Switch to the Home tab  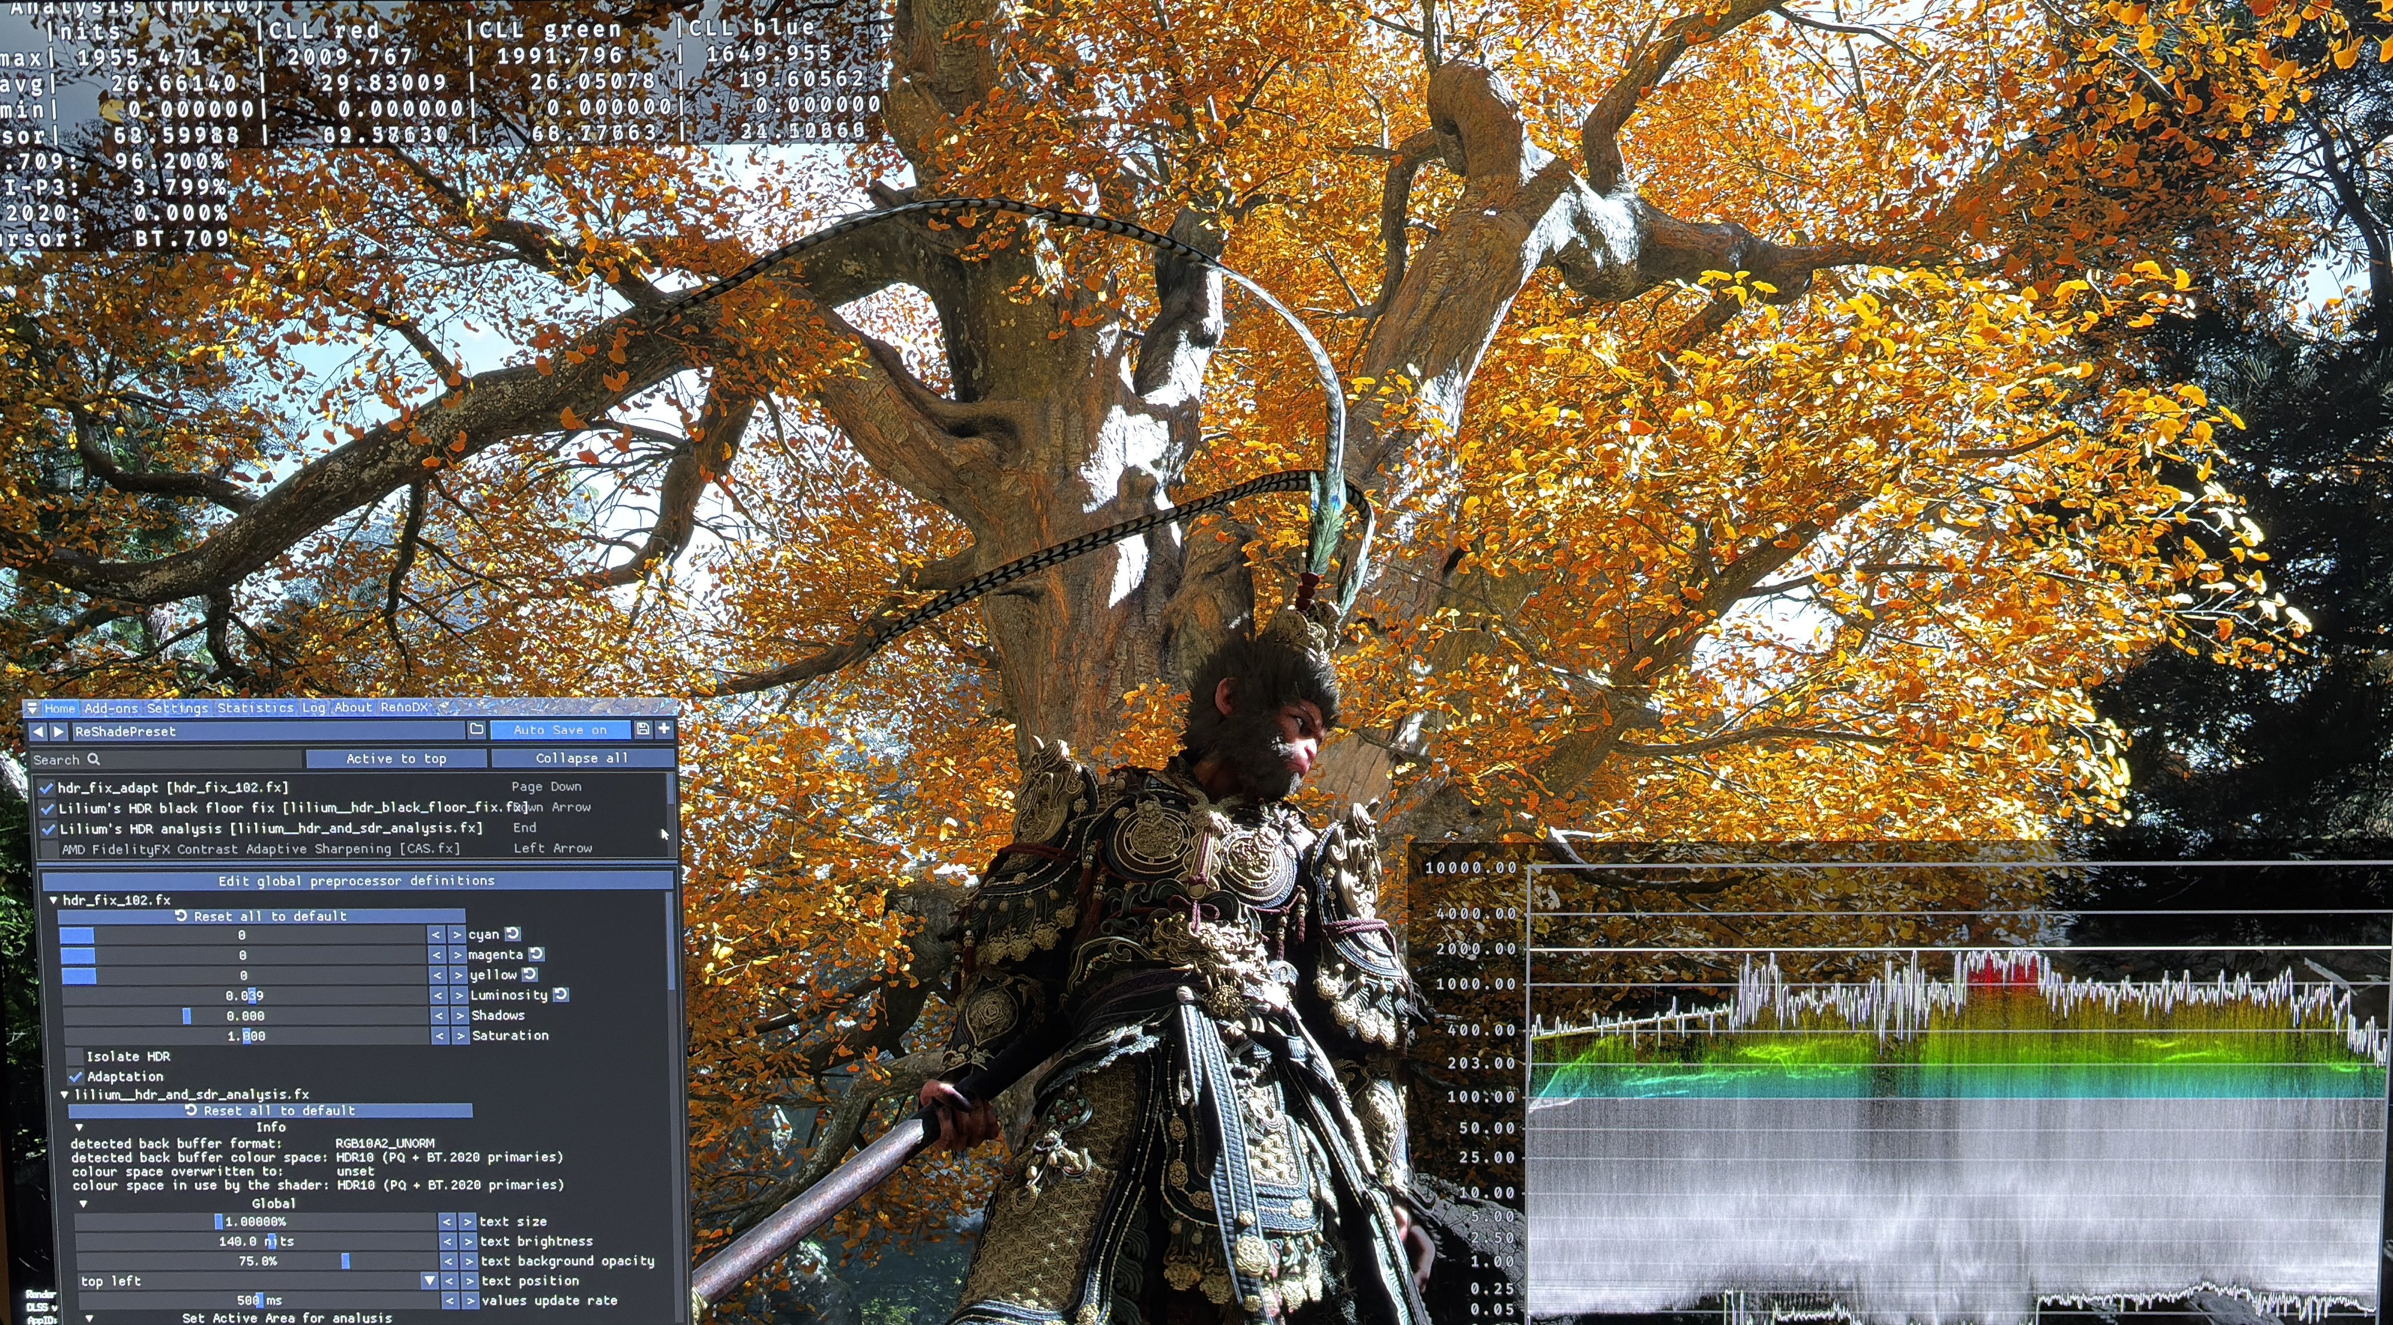(x=60, y=708)
